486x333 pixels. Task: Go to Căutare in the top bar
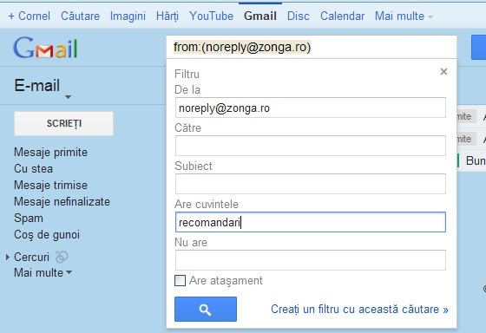(x=80, y=16)
